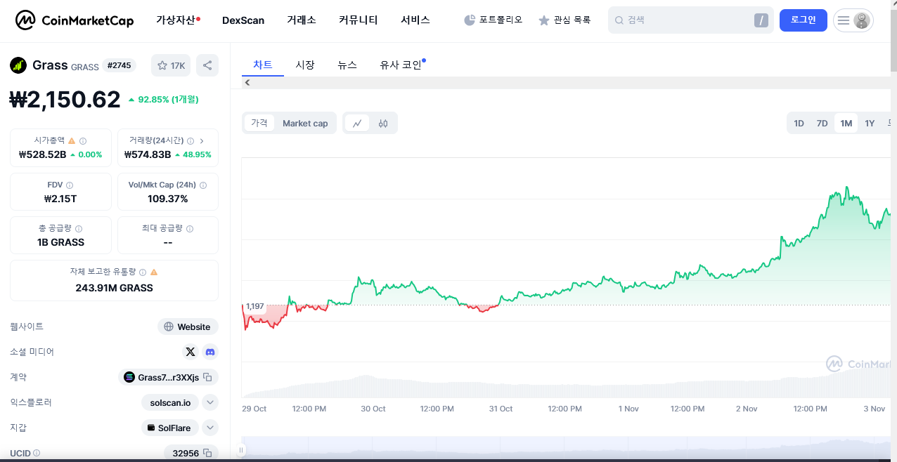Click the slash shortcut badge in search

pyautogui.click(x=761, y=20)
